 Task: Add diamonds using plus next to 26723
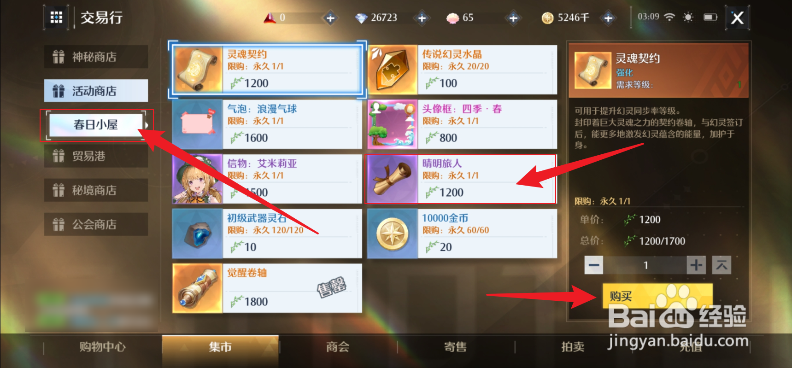(x=422, y=18)
